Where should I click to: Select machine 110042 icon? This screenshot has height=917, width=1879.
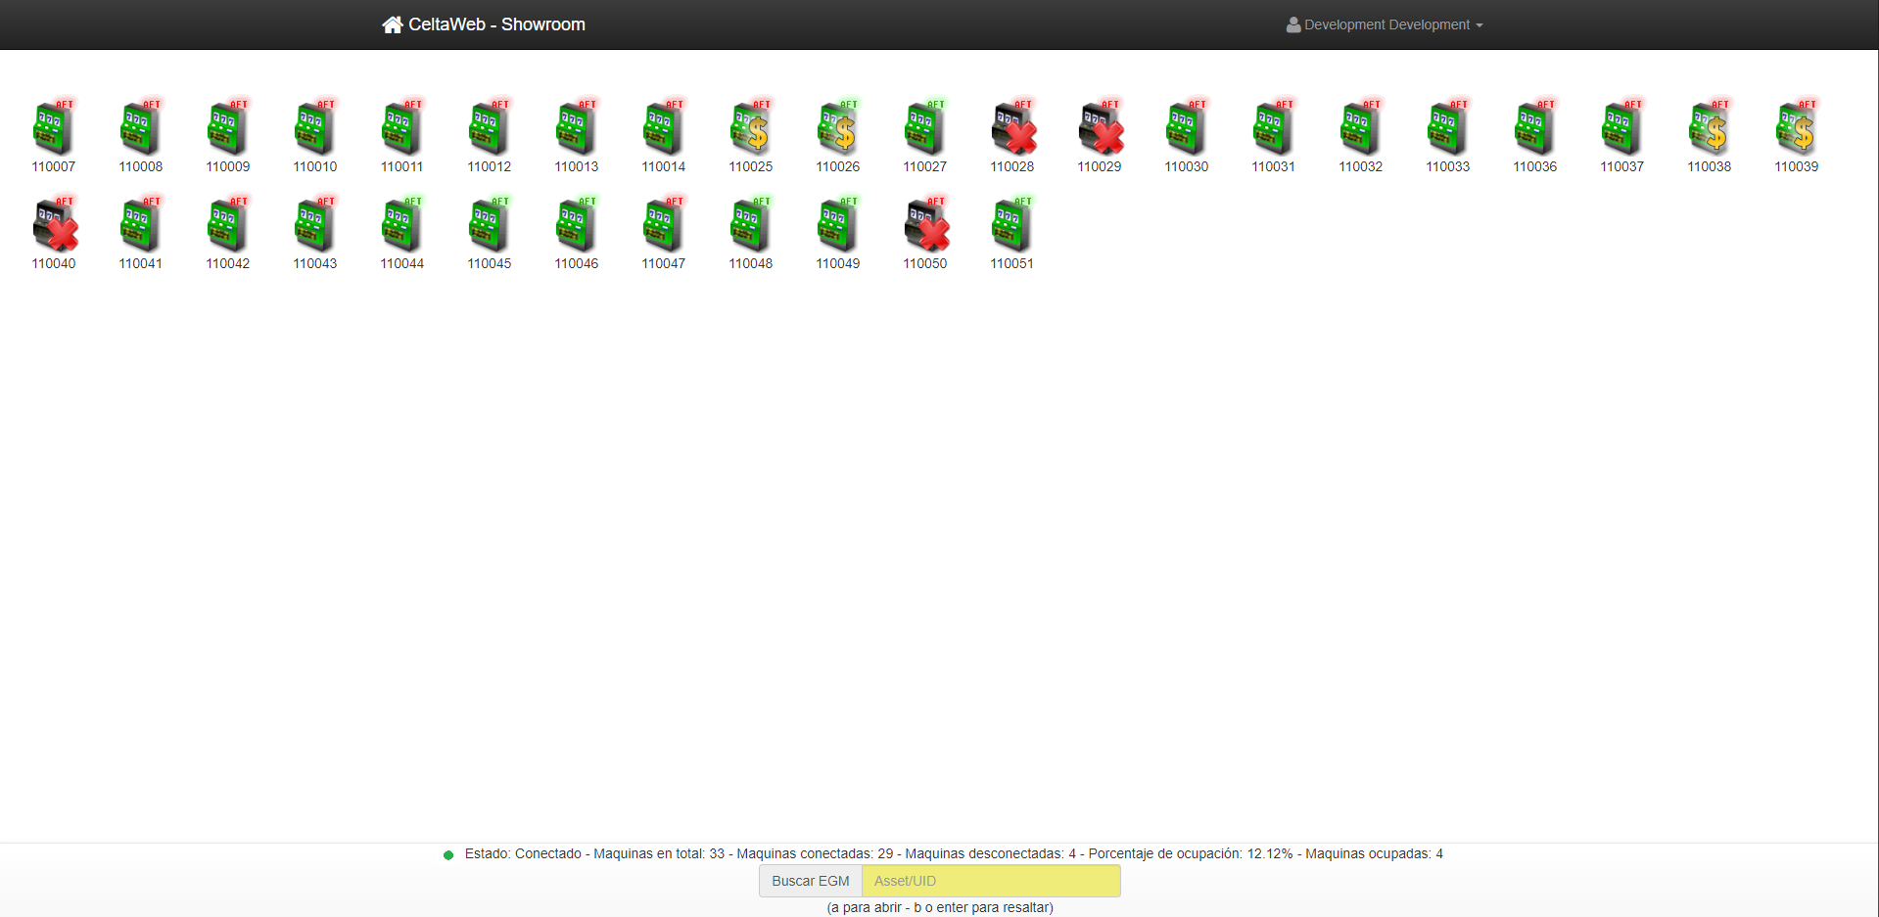[x=228, y=225]
